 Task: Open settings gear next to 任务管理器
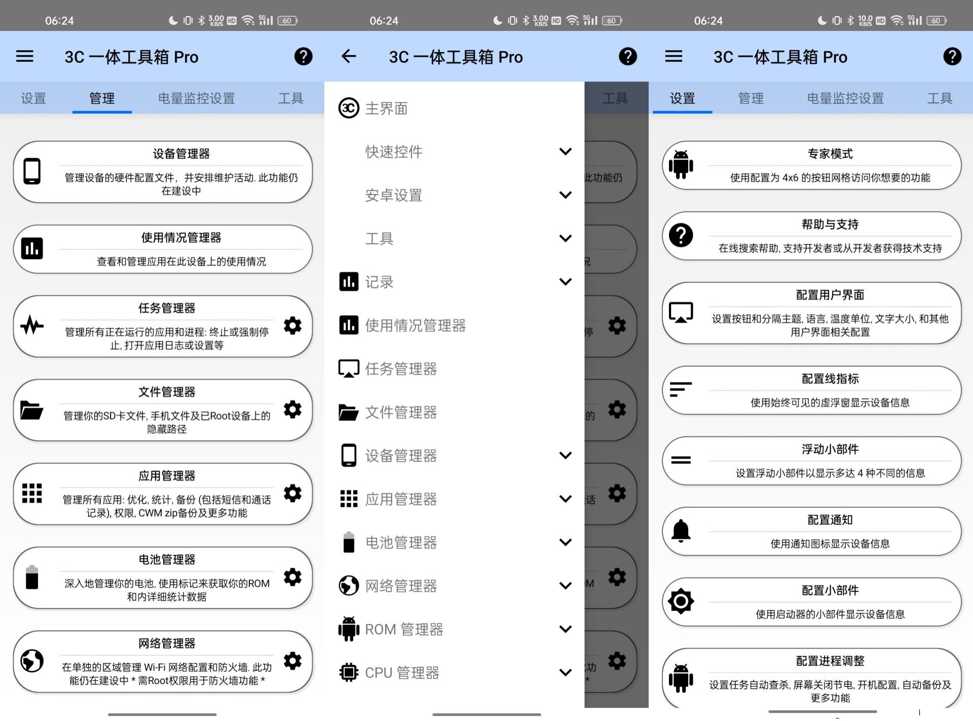click(x=293, y=326)
